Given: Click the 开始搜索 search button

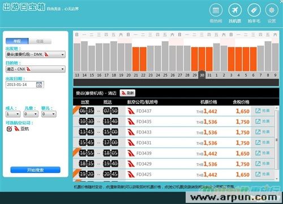Looking at the screenshot, I should click(35, 170).
